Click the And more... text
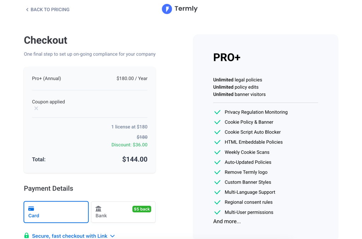Viewport: 362px width, 239px height. tap(227, 221)
